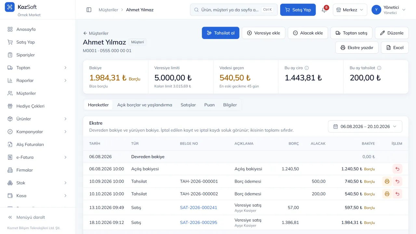Print receipt for TAH-2026-000001

coord(387,181)
